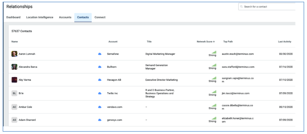
Task: Click the cloud icon next to genesys.com
Action: [x=100, y=120]
